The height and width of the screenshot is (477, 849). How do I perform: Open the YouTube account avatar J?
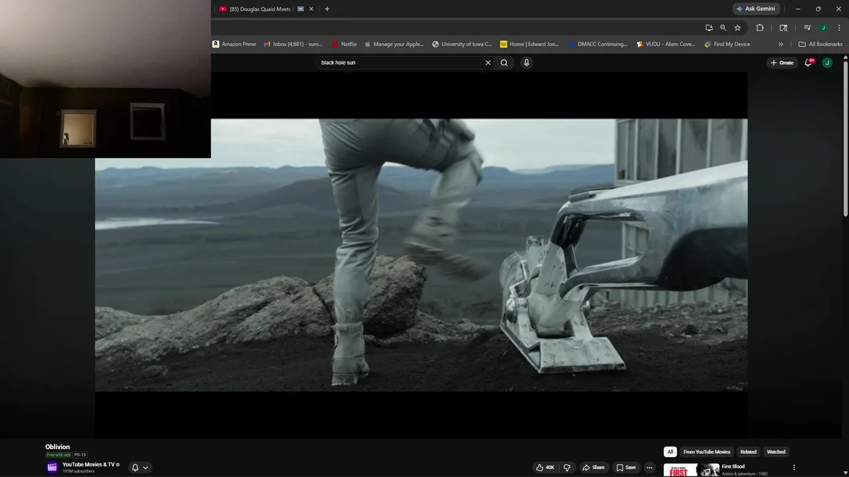tap(827, 63)
